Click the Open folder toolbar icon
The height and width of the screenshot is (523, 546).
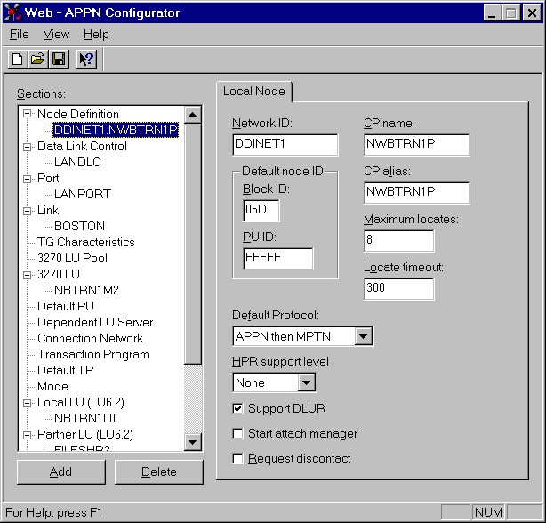(x=37, y=60)
